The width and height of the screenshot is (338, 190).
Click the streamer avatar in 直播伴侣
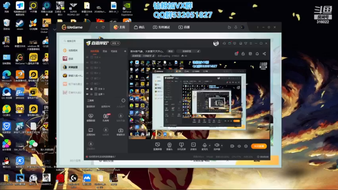pos(216,43)
